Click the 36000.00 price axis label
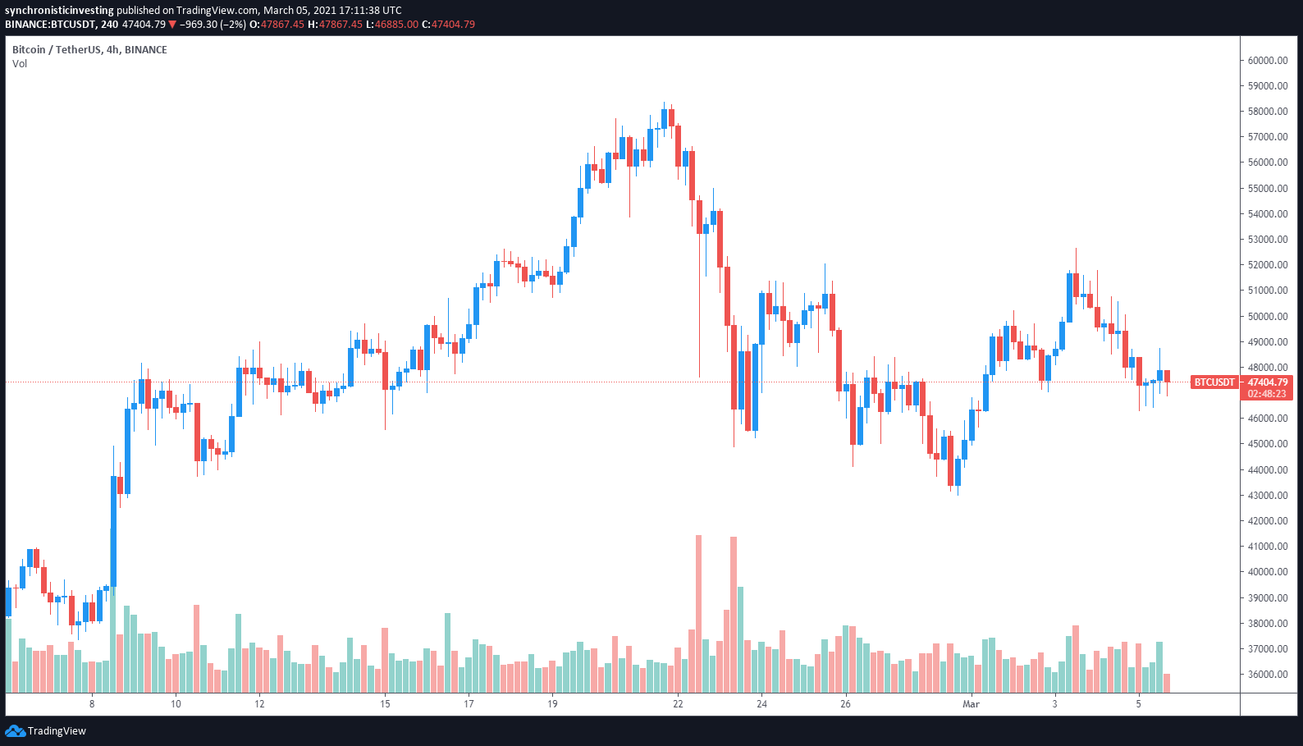 (1268, 675)
